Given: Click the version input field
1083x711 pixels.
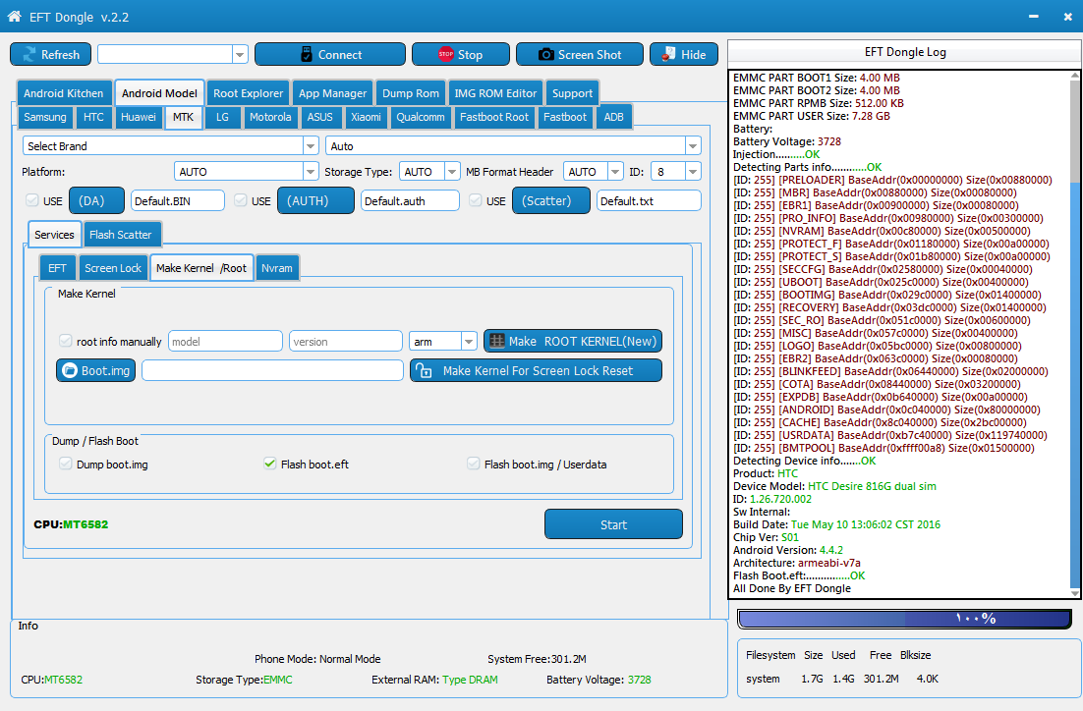Looking at the screenshot, I should (x=345, y=341).
